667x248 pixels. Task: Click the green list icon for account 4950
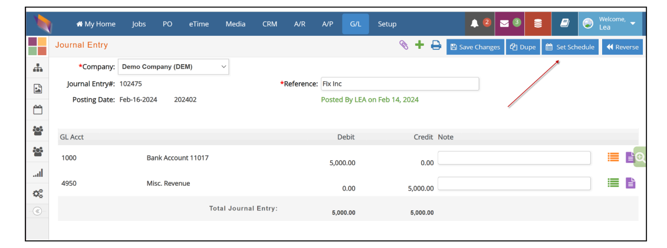pyautogui.click(x=613, y=183)
